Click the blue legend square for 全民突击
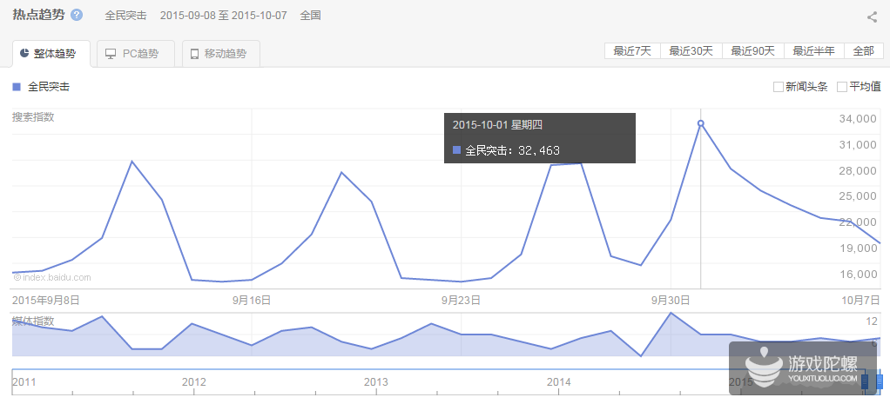 coord(16,87)
